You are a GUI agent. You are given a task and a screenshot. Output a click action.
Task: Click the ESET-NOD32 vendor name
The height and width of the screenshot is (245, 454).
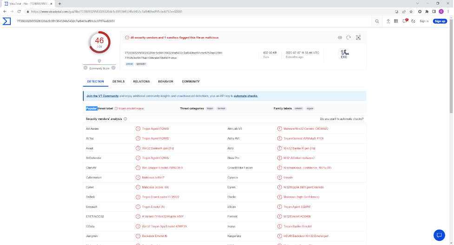click(x=95, y=216)
